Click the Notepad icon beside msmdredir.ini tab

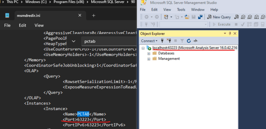[x=7, y=16]
